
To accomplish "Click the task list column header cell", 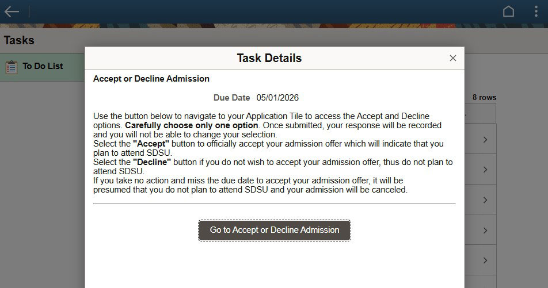I will [479, 113].
